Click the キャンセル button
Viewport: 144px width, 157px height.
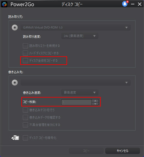pyautogui.click(x=122, y=151)
